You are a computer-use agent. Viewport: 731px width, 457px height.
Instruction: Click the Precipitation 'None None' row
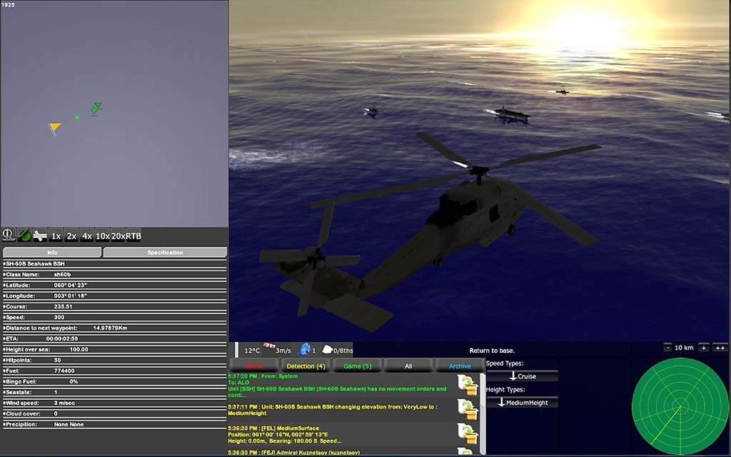tap(114, 424)
